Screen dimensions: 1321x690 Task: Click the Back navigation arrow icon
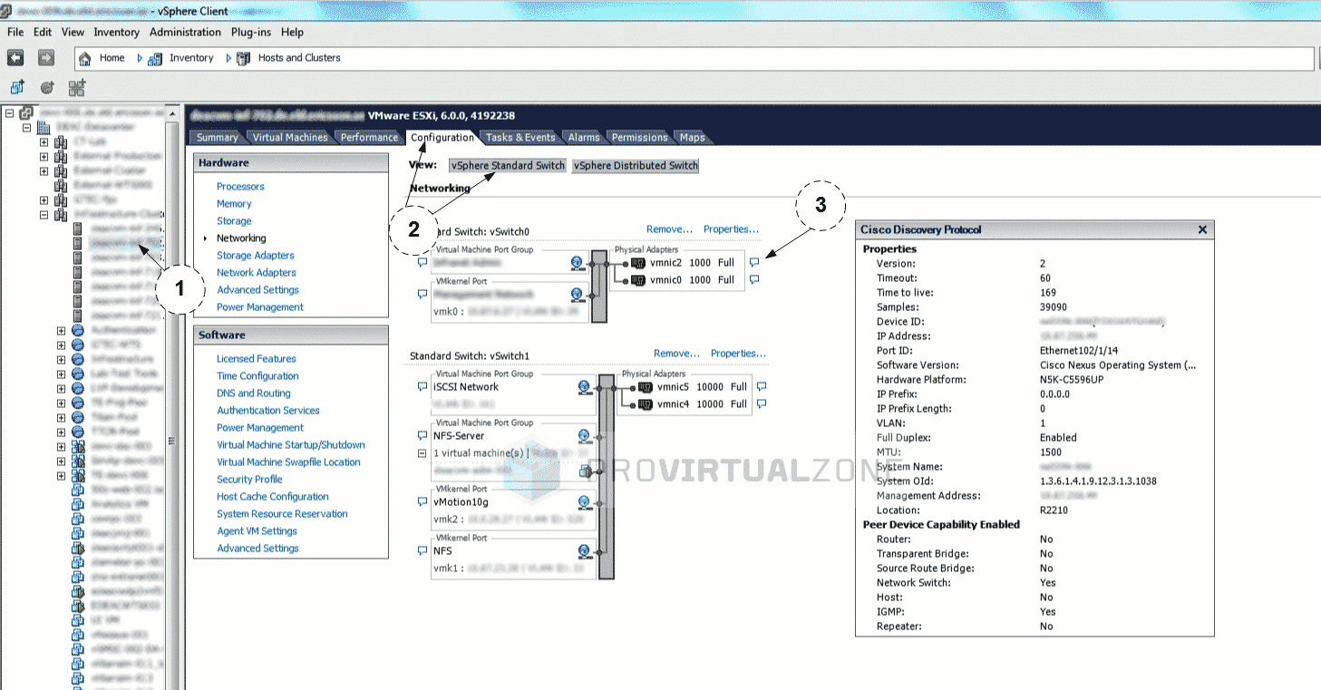point(15,58)
